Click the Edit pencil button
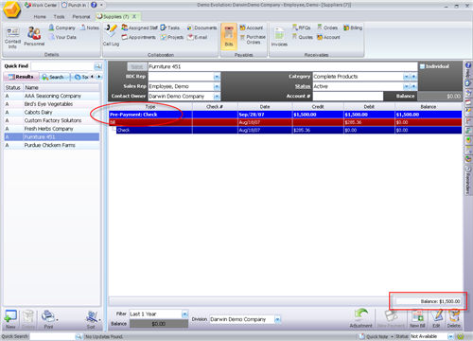 437,318
